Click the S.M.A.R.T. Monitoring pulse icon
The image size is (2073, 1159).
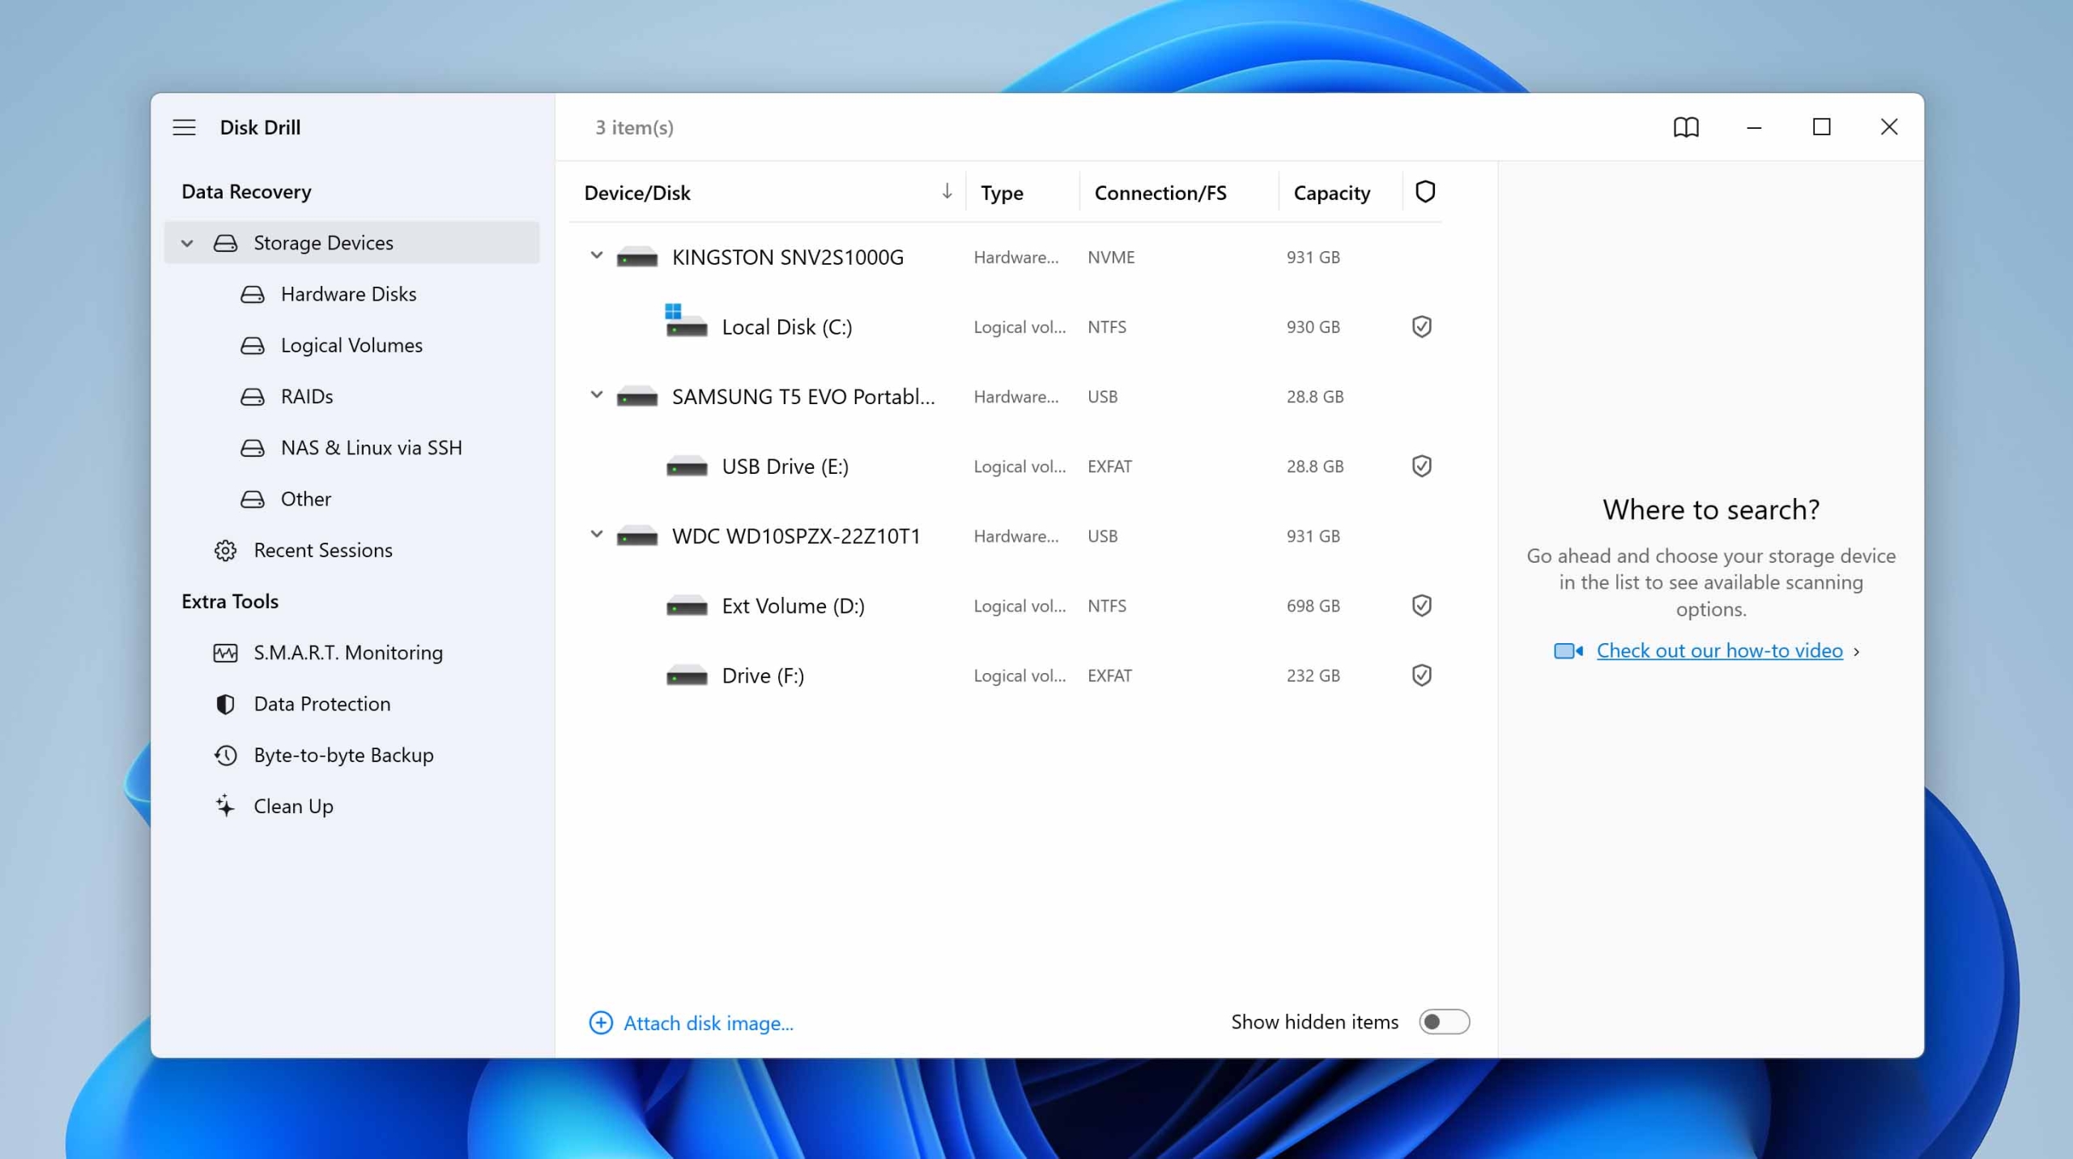click(x=225, y=652)
